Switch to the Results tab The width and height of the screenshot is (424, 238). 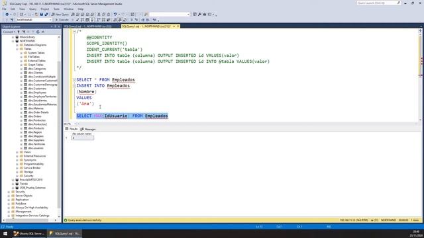tap(72, 130)
